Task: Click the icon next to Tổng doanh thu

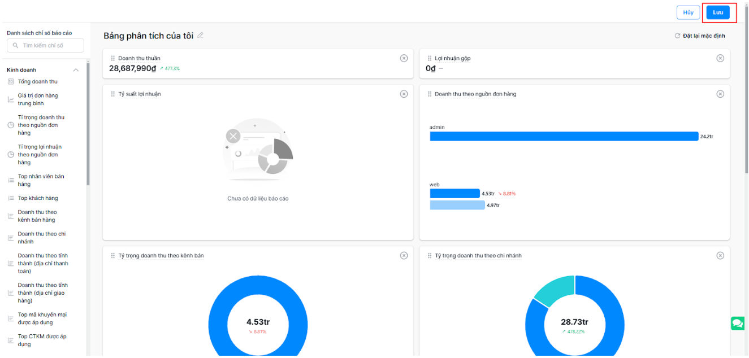Action: pyautogui.click(x=11, y=82)
